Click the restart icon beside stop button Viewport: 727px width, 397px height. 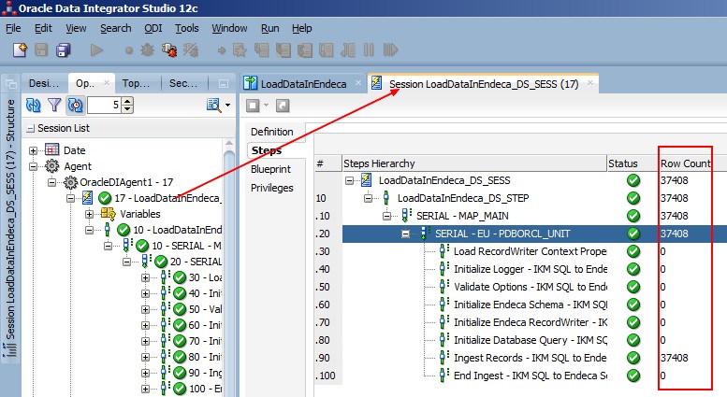click(282, 106)
